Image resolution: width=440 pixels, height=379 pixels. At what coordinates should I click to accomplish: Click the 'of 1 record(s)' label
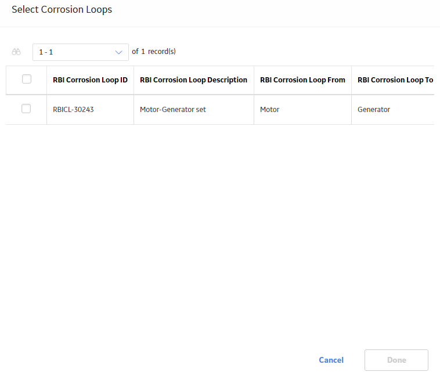(154, 52)
